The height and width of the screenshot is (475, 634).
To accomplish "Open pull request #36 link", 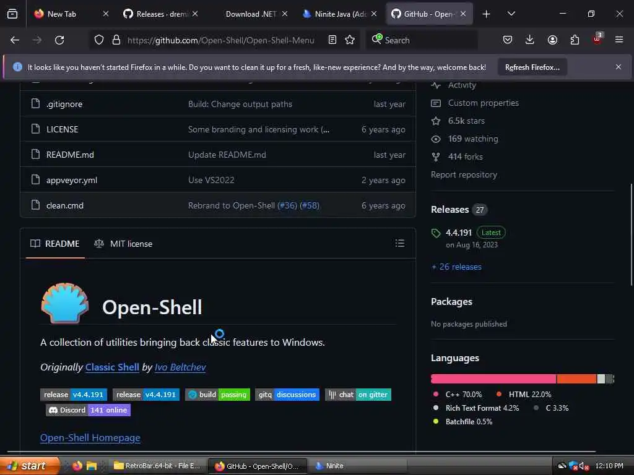I will pyautogui.click(x=287, y=205).
